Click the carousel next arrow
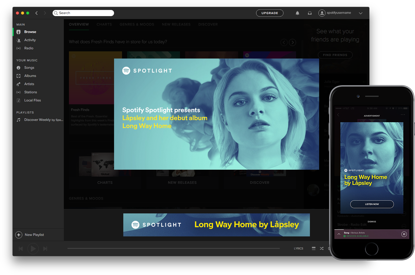The width and height of the screenshot is (415, 275). point(292,42)
